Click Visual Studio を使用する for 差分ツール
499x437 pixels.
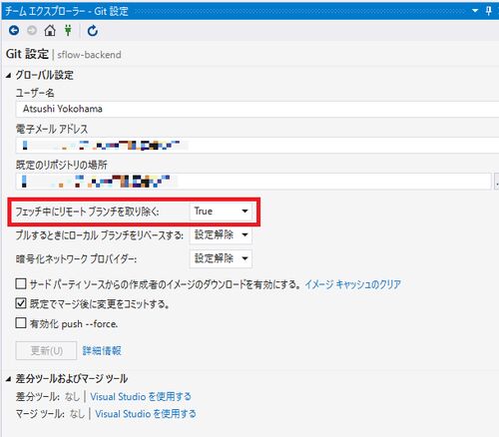point(141,396)
